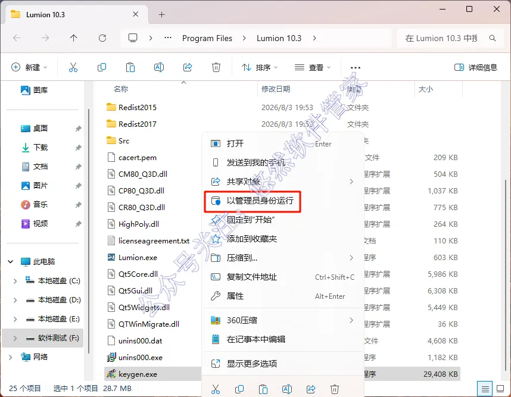Toggle the 详细信息 details pane
Screen dimensions: 511x397
(x=476, y=67)
